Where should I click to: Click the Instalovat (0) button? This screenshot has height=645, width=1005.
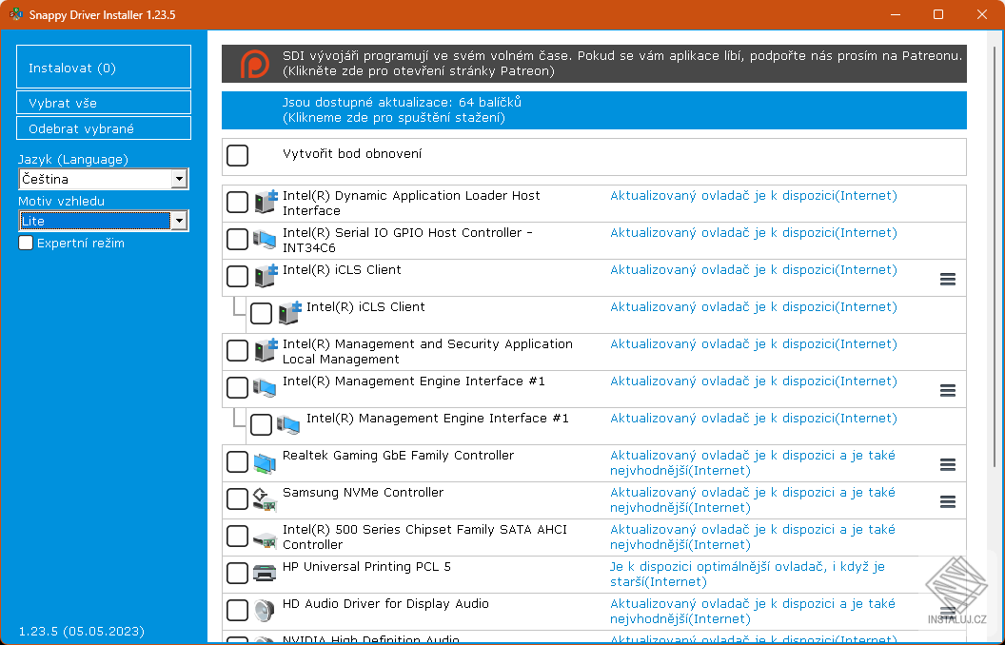click(104, 67)
